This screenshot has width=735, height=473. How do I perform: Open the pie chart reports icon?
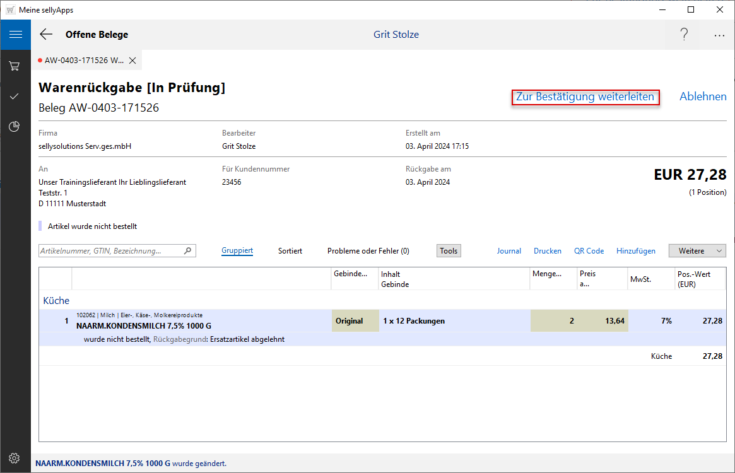pos(15,127)
